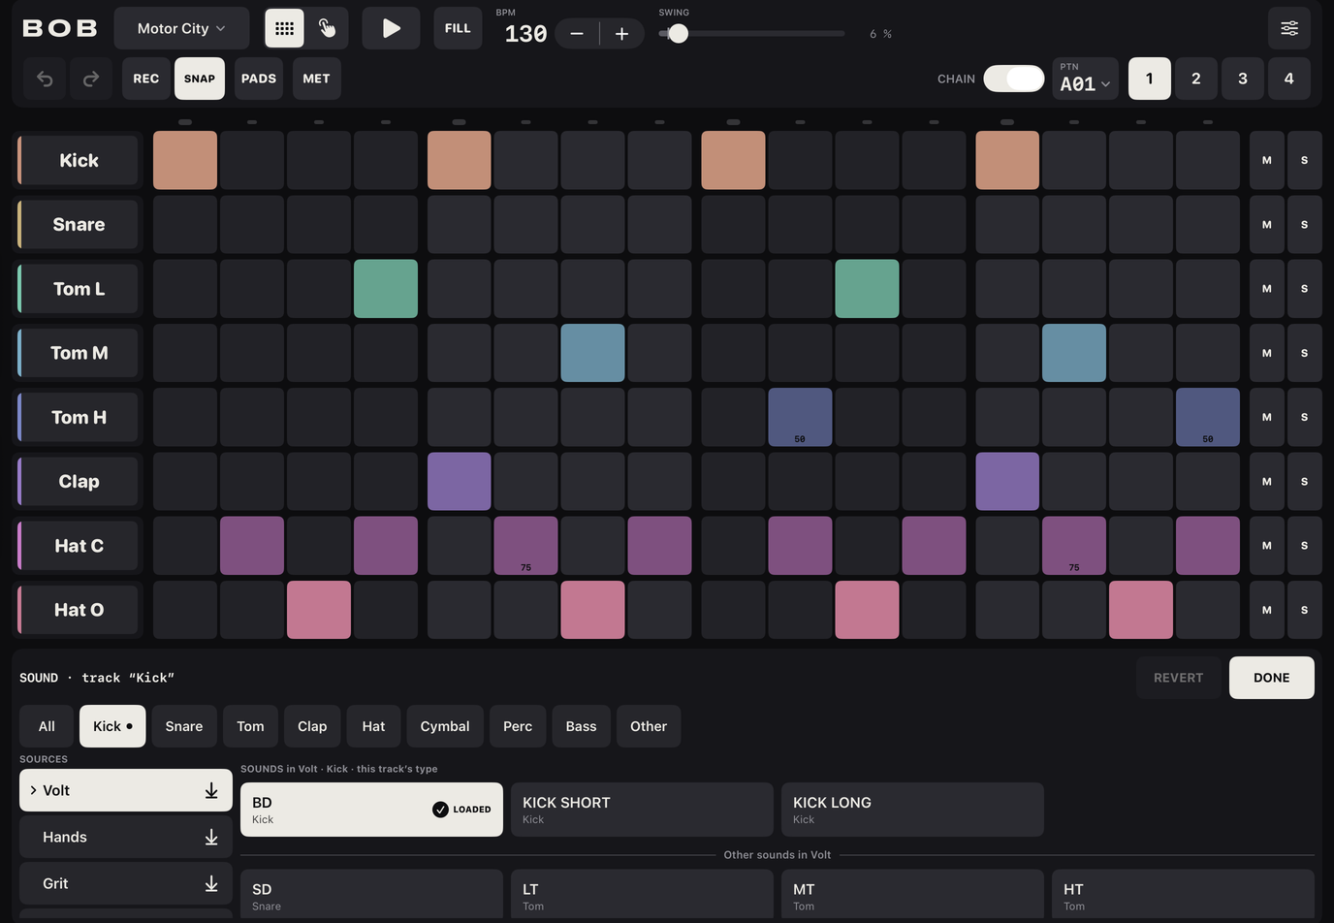
Task: Start playback with the play button
Action: tap(391, 28)
